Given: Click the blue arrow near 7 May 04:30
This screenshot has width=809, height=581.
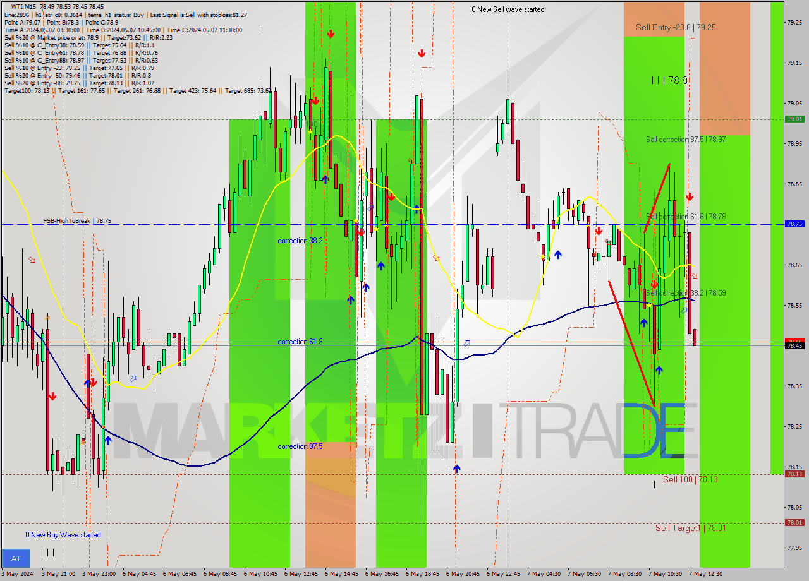Looking at the screenshot, I should 559,255.
